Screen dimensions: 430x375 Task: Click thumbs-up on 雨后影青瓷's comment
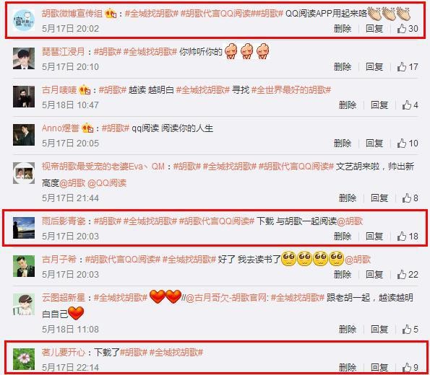pos(408,237)
